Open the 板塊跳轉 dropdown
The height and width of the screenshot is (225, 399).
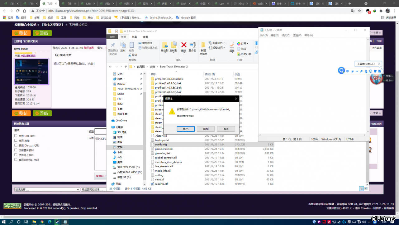coord(47,189)
